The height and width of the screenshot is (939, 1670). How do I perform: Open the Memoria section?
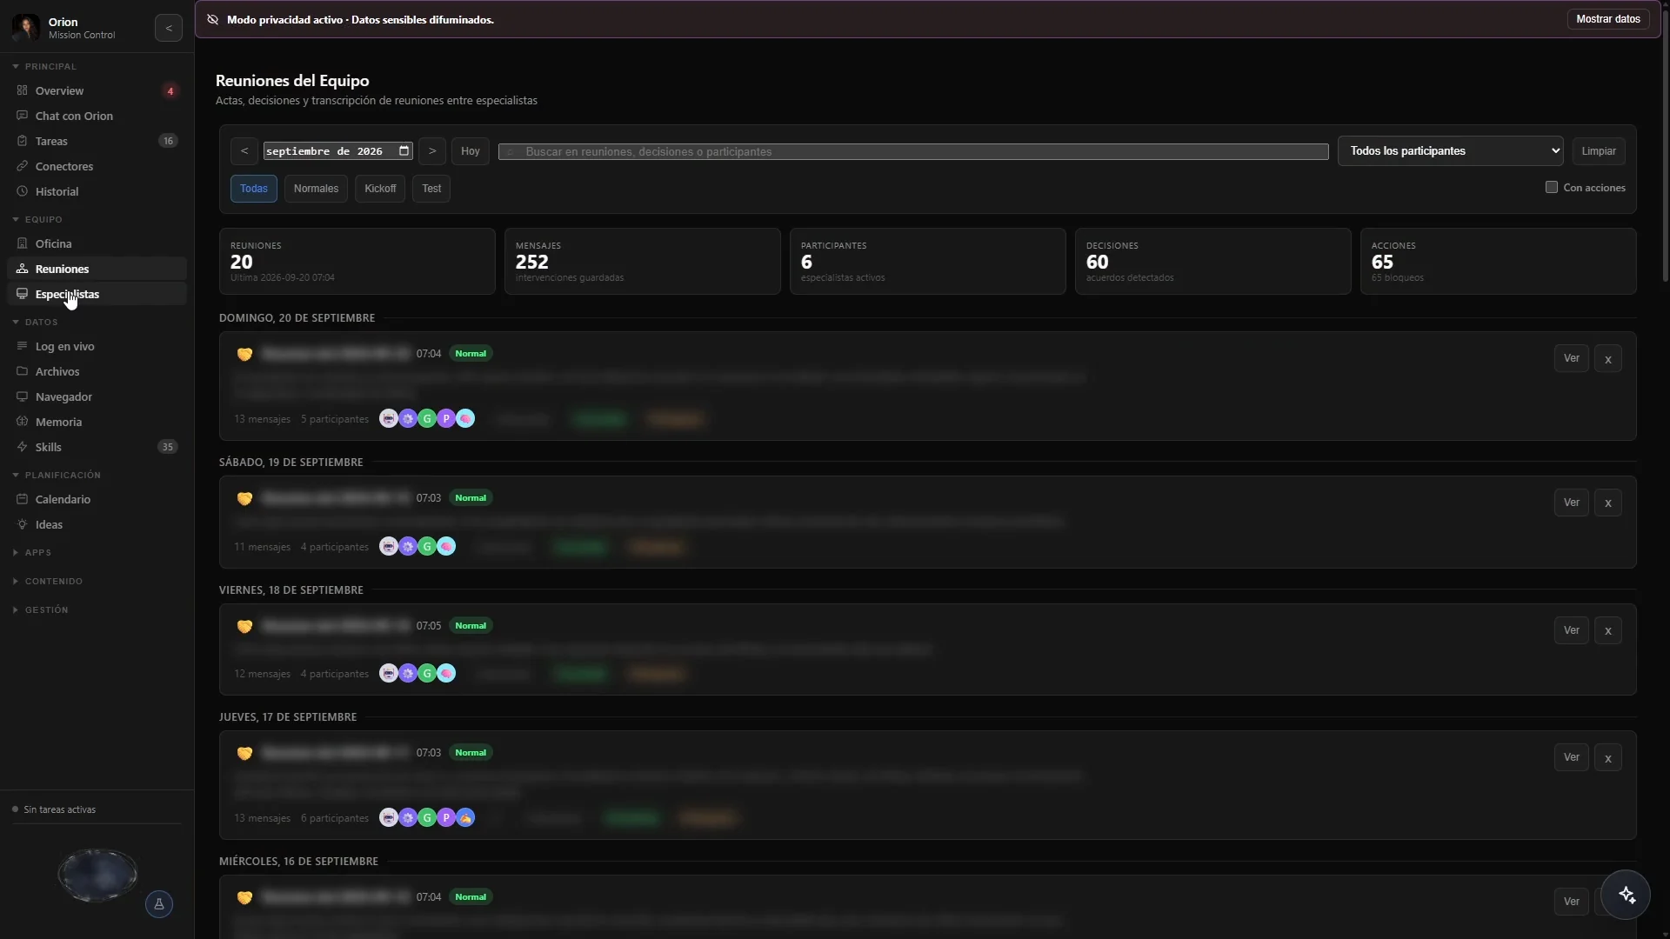(97, 422)
